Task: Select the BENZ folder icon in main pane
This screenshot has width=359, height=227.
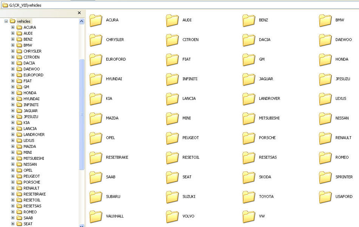Action: tap(249, 21)
